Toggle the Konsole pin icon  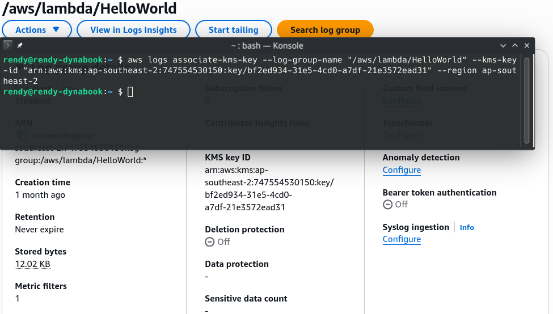pos(20,45)
